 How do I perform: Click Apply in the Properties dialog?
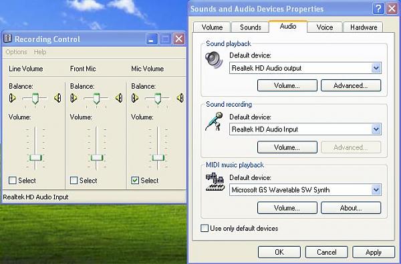pyautogui.click(x=374, y=252)
